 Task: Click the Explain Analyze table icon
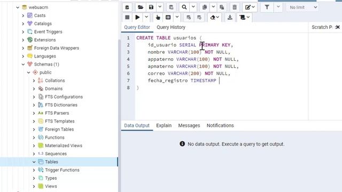pos(168,17)
